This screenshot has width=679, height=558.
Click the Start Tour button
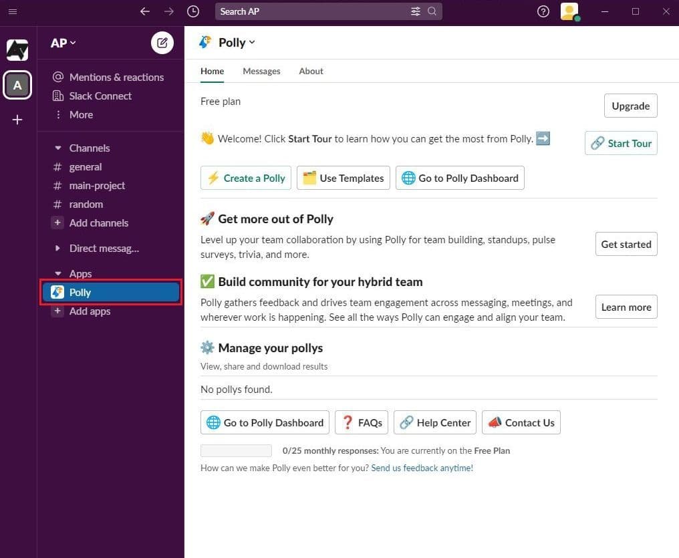[x=621, y=143]
